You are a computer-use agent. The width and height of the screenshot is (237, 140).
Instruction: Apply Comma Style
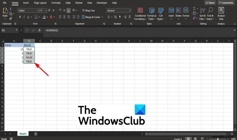(120, 17)
